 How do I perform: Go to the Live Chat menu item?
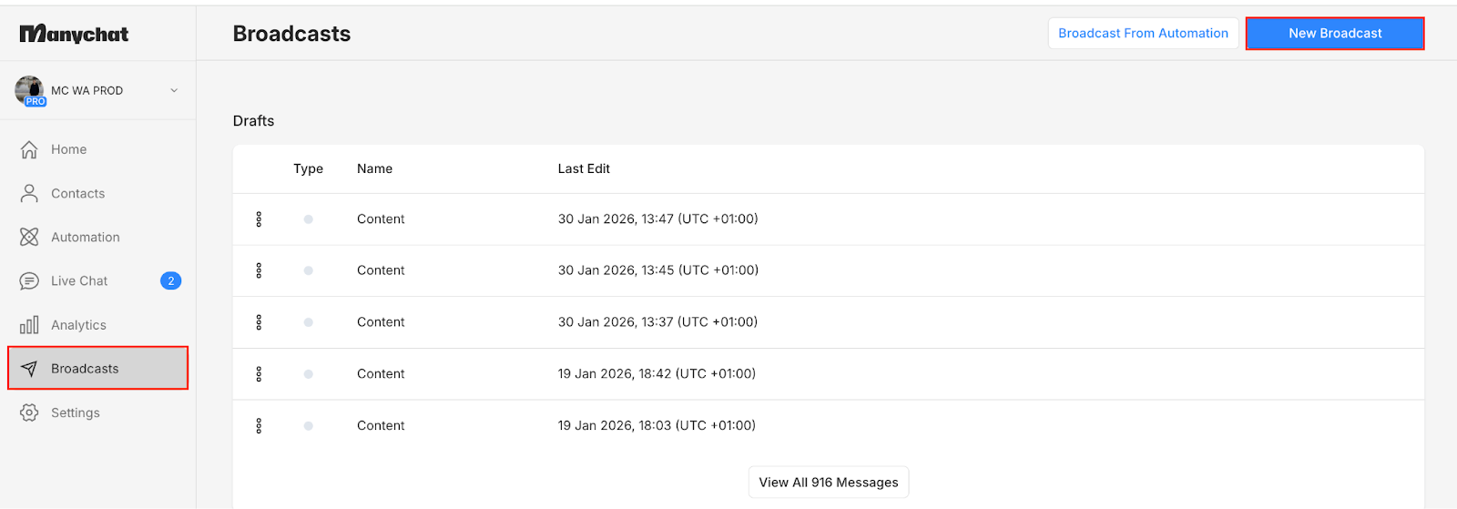coord(79,281)
